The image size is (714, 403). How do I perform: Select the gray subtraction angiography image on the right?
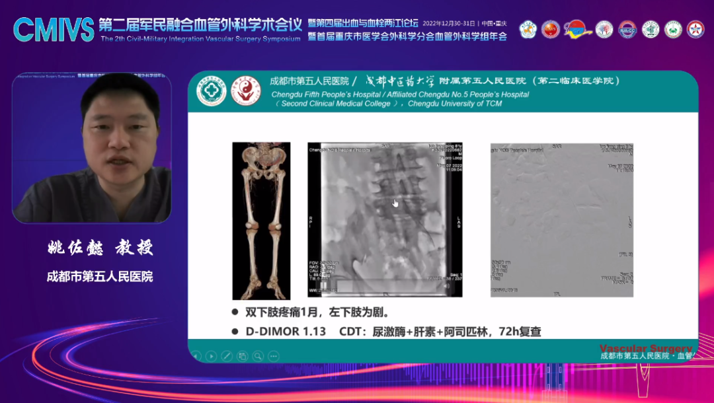tap(562, 220)
